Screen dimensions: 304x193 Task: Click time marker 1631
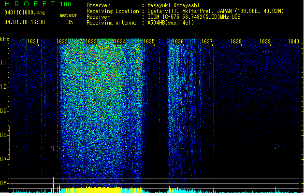[33, 41]
